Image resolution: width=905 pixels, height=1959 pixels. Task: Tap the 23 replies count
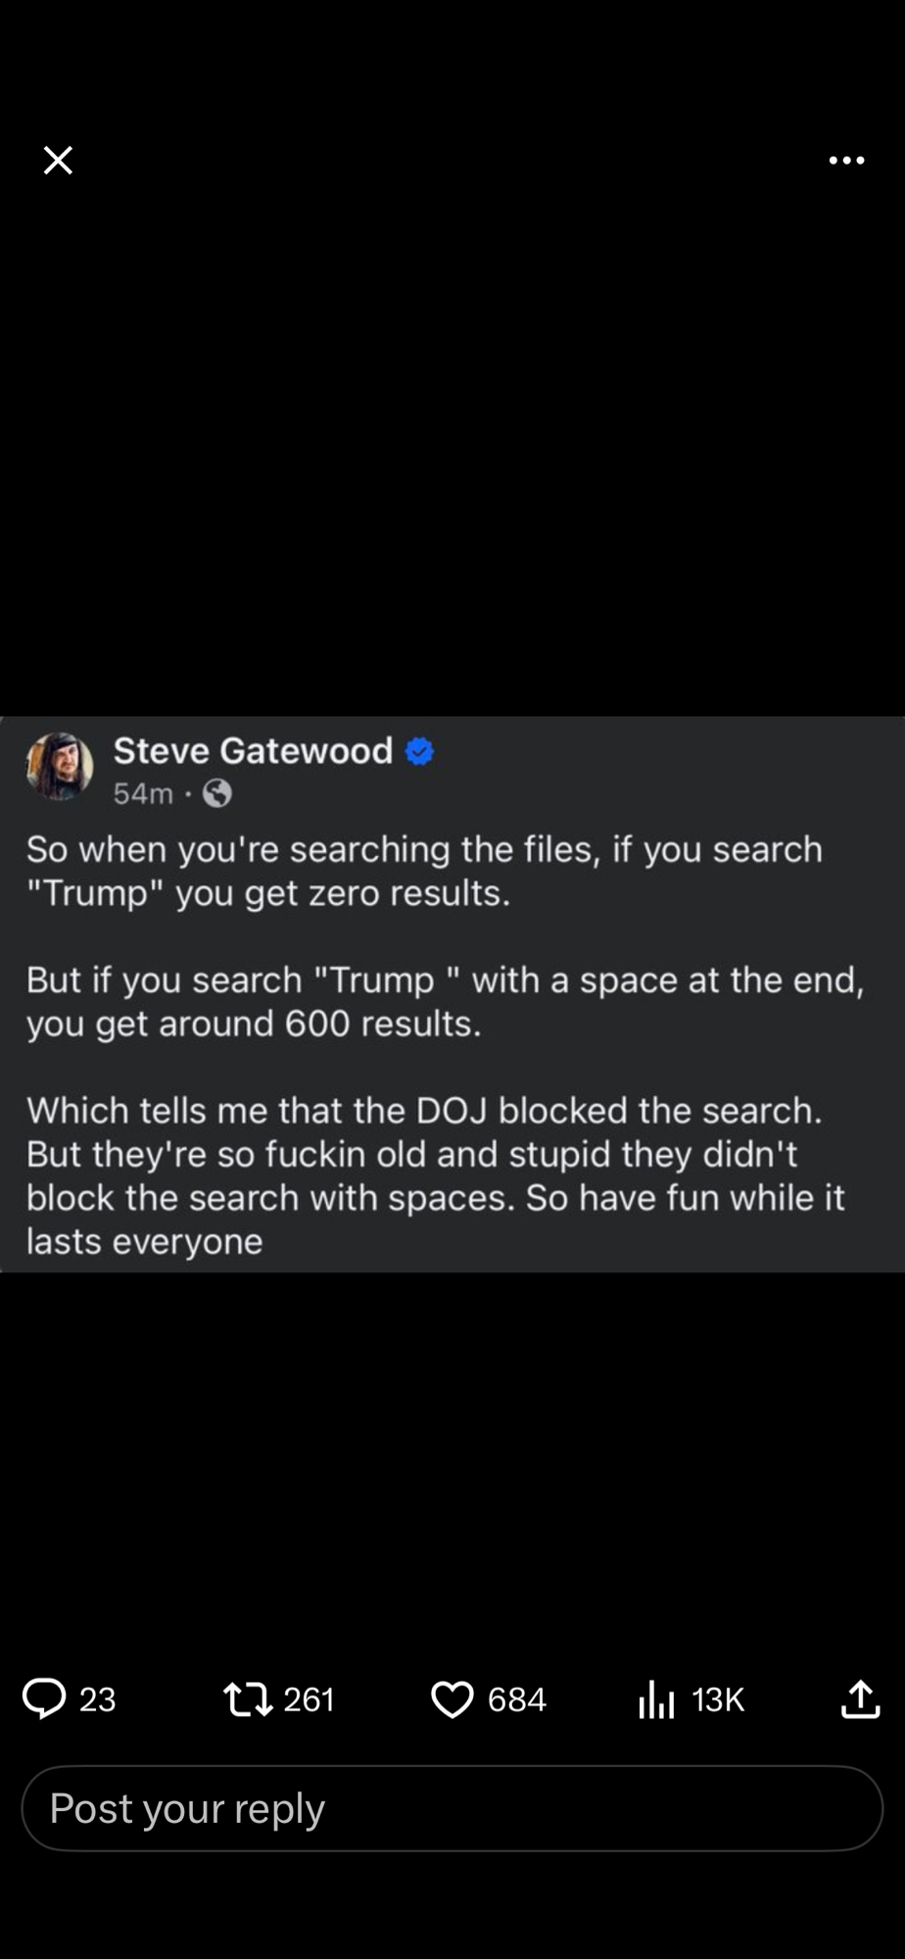pos(97,1699)
